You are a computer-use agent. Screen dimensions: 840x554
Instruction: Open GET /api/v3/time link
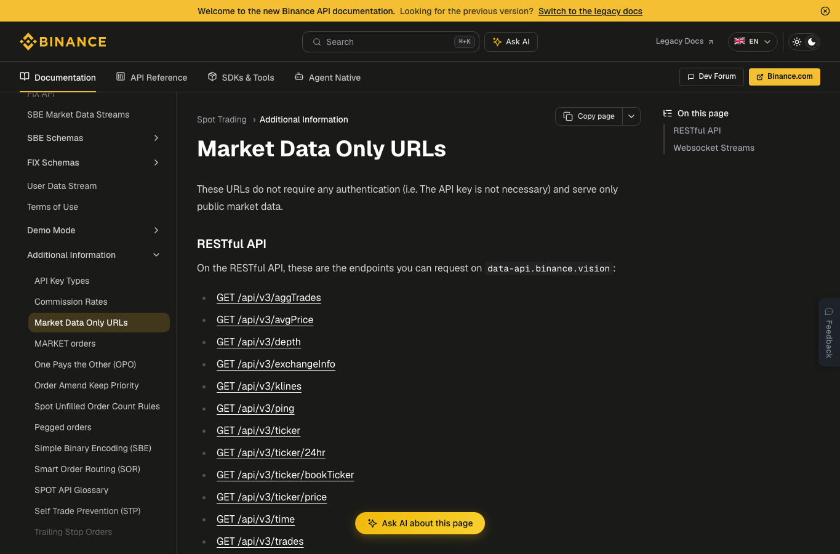(x=255, y=520)
